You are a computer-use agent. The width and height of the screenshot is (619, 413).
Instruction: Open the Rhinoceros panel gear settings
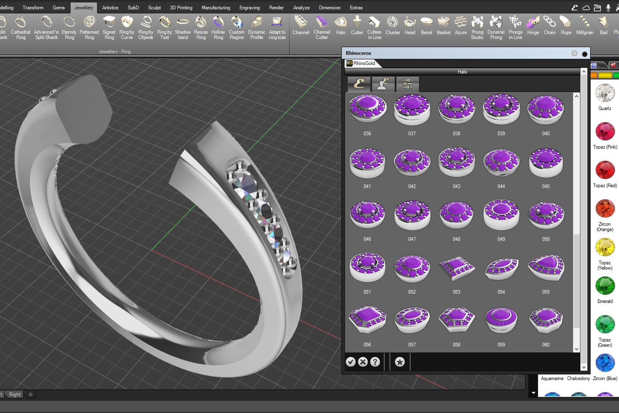574,53
